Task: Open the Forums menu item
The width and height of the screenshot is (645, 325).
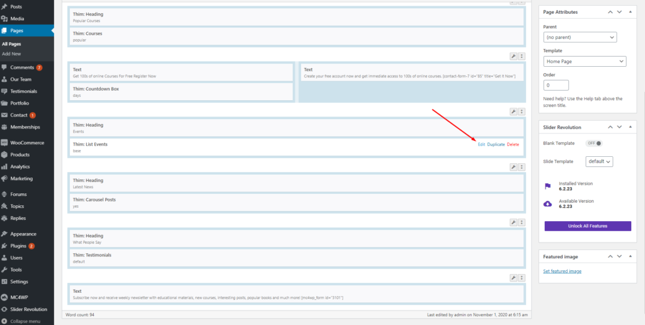Action: 26,194
